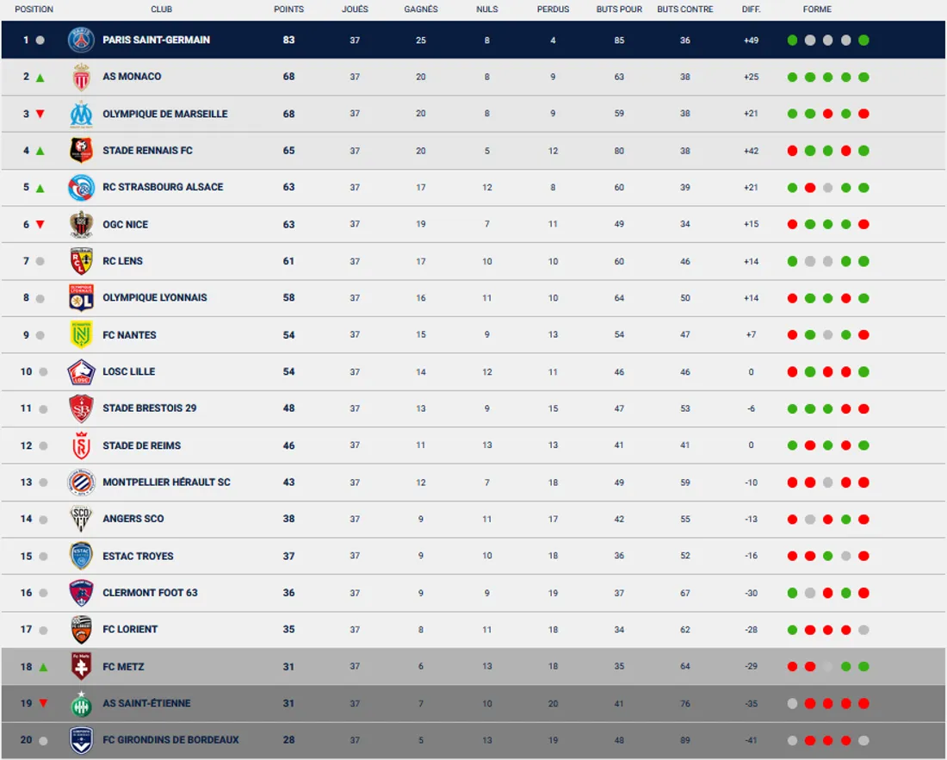Click the Diff. column header
947x760 pixels.
pos(751,9)
